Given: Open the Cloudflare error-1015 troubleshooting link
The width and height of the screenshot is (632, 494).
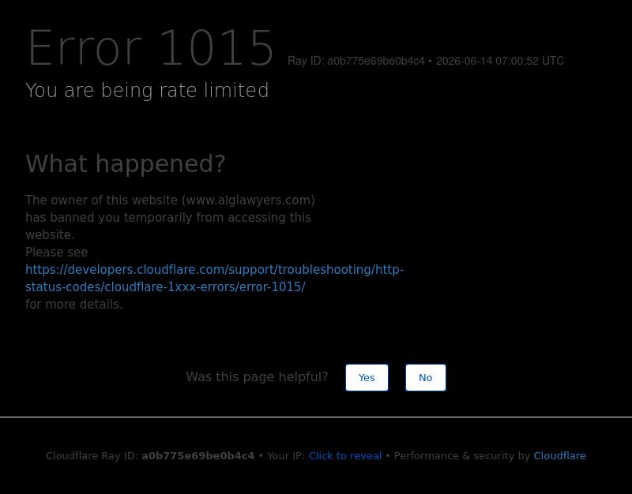Looking at the screenshot, I should pos(214,279).
